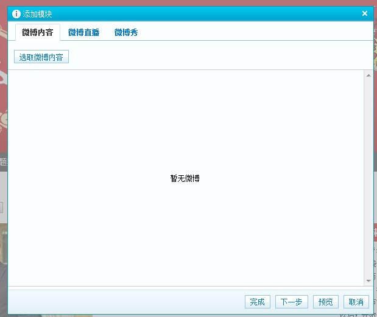The height and width of the screenshot is (317, 377).
Task: Go to 下一步 step
Action: [292, 302]
